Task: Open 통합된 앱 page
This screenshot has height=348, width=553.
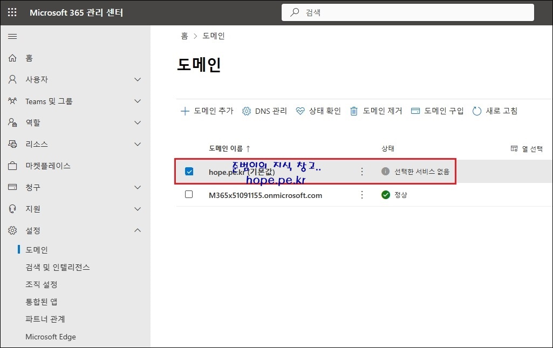Action: 41,302
